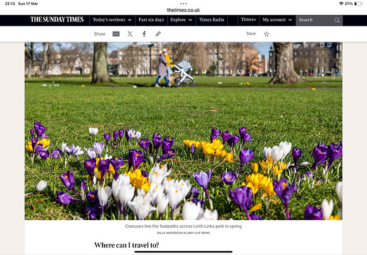Open Today's sections dropdown
The width and height of the screenshot is (367, 255).
click(112, 20)
